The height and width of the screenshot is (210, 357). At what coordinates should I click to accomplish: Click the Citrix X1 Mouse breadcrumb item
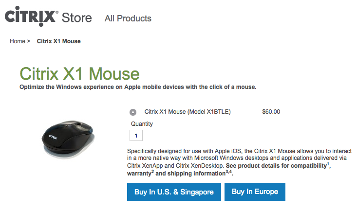coord(59,41)
